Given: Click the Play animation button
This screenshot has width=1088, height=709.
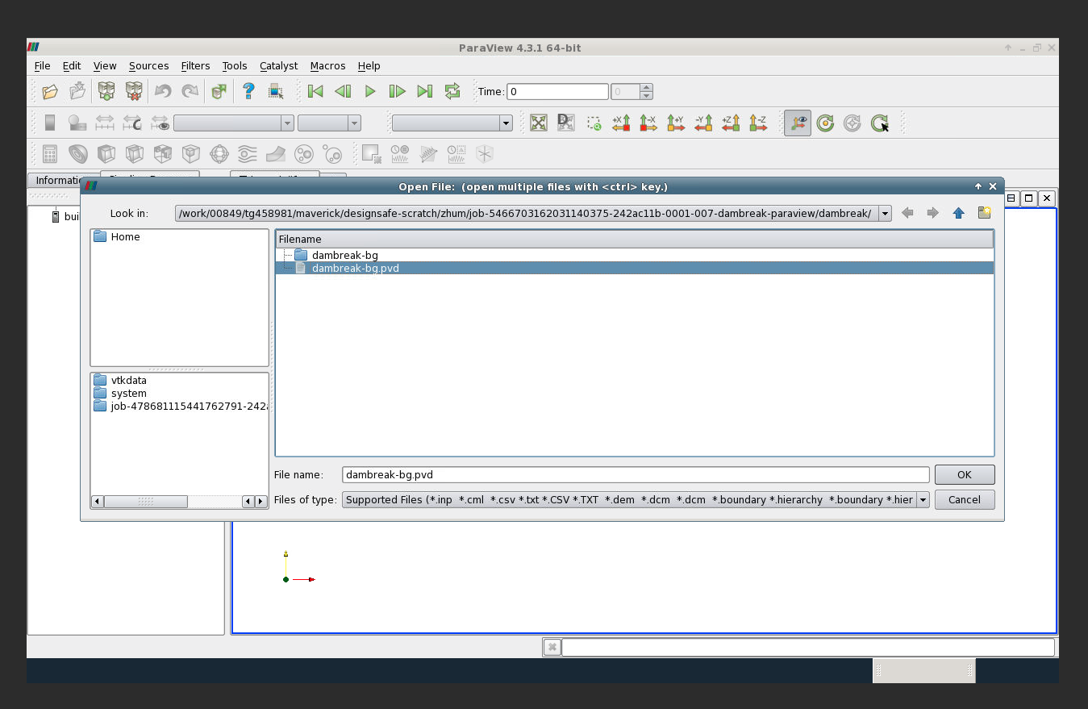Looking at the screenshot, I should click(x=370, y=91).
